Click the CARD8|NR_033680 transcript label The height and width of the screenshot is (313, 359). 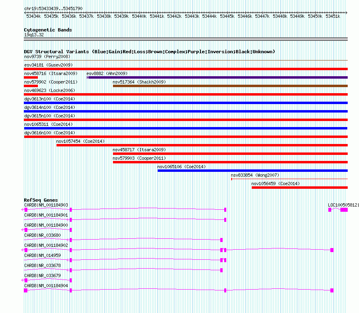42,236
